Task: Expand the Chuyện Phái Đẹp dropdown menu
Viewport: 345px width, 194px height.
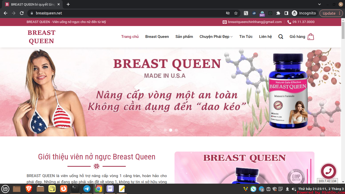Action: point(216,37)
